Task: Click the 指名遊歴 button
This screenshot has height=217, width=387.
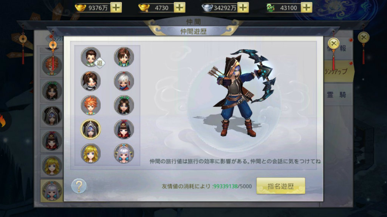Action: click(x=281, y=186)
